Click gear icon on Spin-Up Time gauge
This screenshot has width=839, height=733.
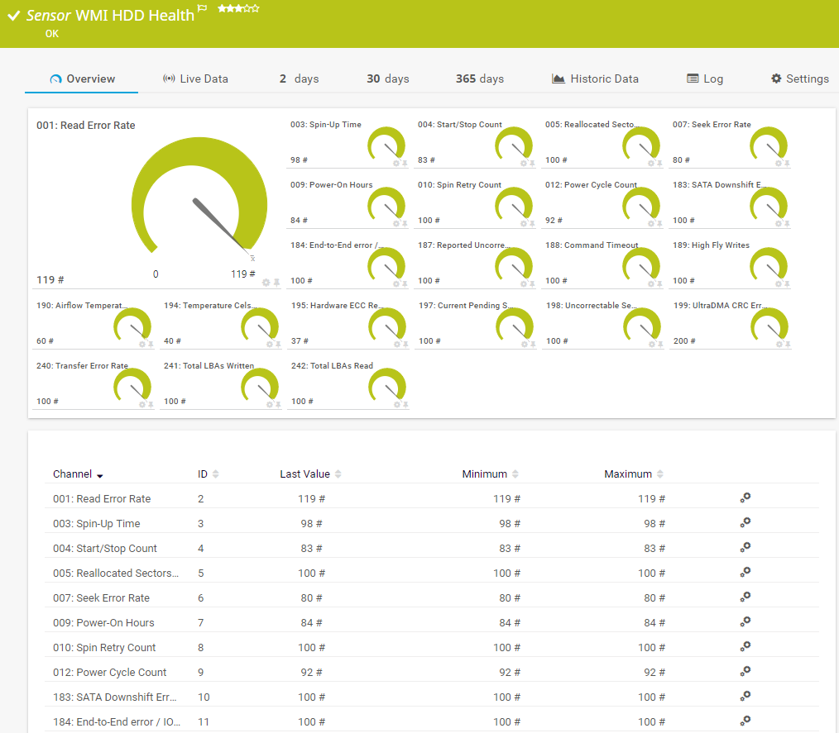point(396,164)
